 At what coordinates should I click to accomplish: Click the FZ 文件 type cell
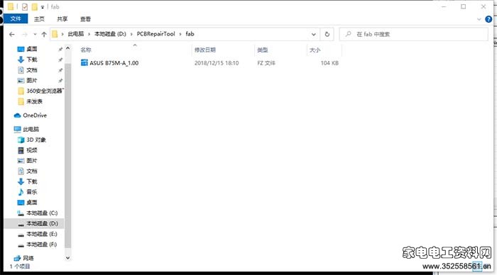click(x=266, y=63)
